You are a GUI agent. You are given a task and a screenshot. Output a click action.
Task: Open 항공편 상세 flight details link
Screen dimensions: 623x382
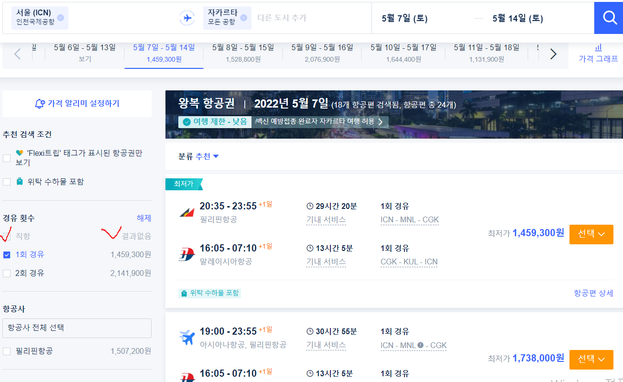[x=593, y=293]
